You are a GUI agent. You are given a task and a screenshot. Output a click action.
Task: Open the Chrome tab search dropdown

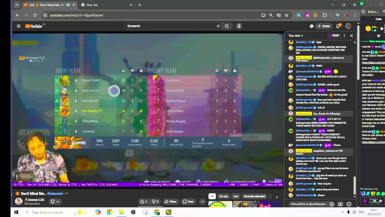click(17, 5)
